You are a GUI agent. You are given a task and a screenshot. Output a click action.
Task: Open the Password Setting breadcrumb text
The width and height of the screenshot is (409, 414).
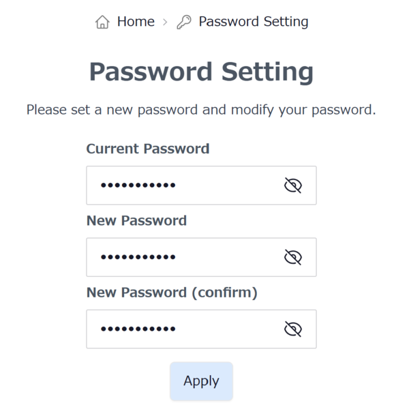253,22
